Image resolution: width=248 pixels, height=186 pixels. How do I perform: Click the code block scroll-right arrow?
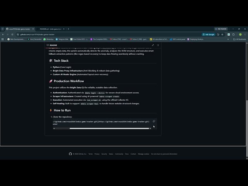[x=150, y=128]
